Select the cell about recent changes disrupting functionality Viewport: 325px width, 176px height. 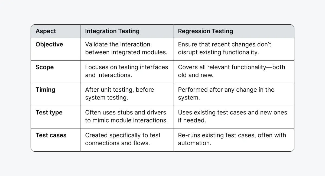[x=225, y=48]
